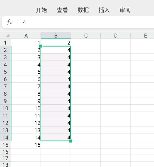The image size is (154, 167).
Task: Click empty cell D5
Action: (116, 72)
